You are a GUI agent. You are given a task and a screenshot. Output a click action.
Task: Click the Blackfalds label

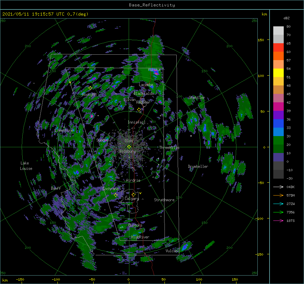[144, 94]
